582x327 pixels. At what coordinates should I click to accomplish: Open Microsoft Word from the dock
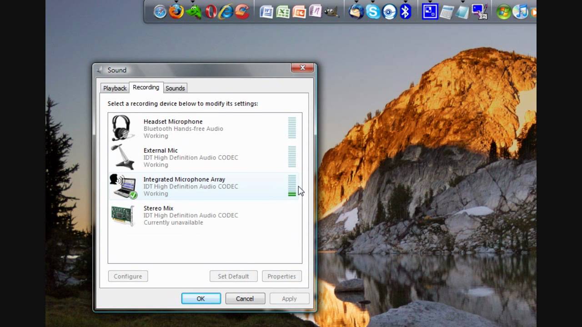click(266, 12)
